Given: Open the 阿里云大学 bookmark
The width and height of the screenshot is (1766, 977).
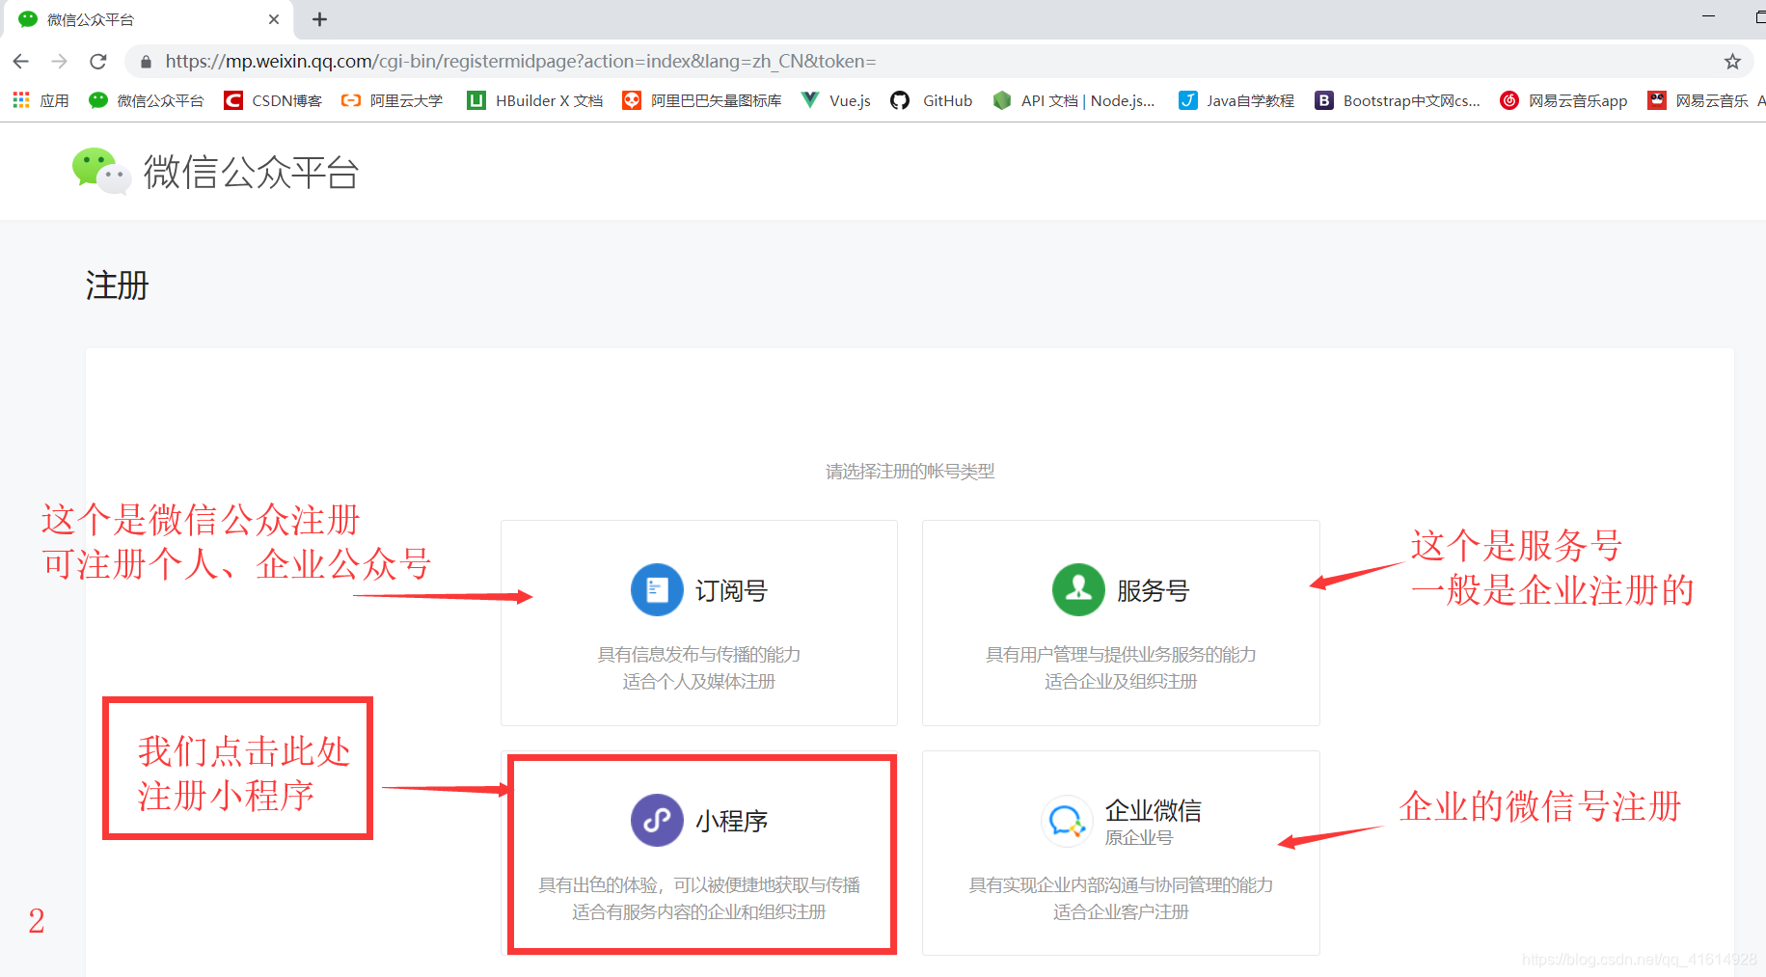Looking at the screenshot, I should click(393, 100).
